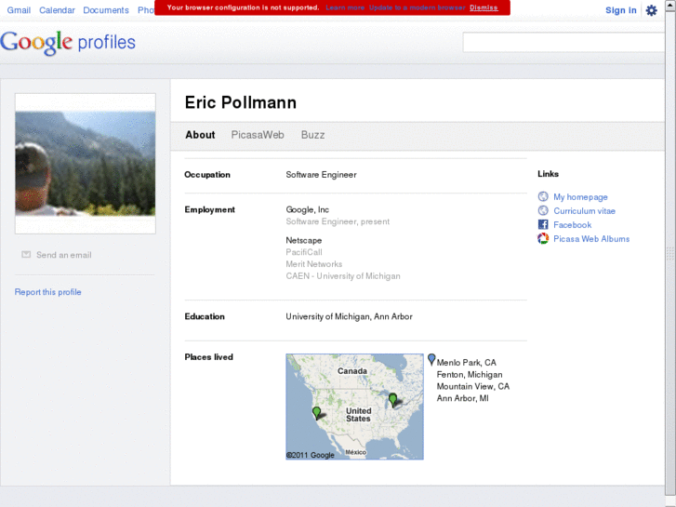Click Report this profile link

[x=47, y=292]
